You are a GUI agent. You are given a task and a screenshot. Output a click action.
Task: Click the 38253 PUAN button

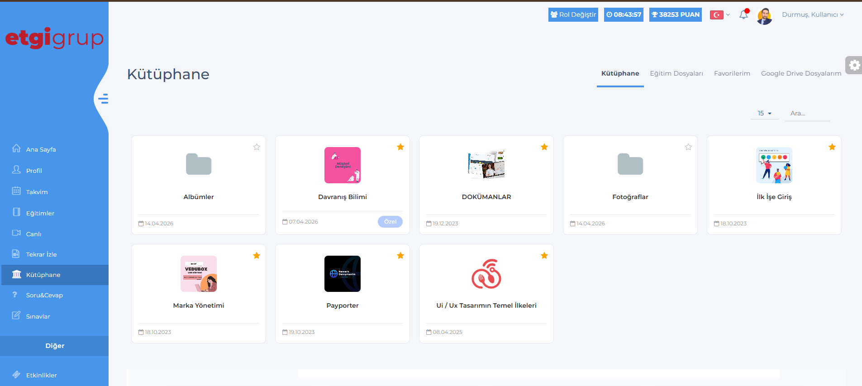675,14
